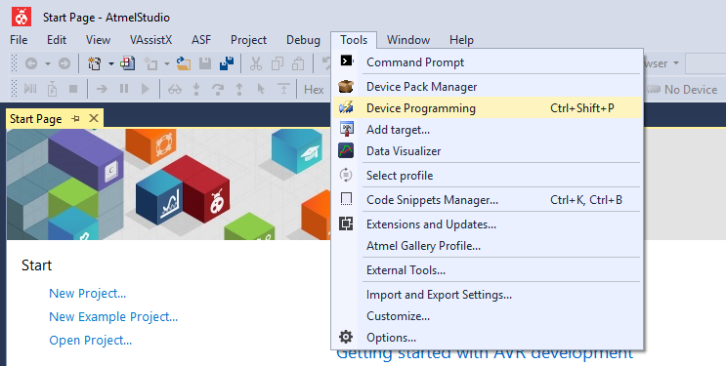726x366 pixels.
Task: Select Command Prompt from Tools menu
Action: pos(487,62)
